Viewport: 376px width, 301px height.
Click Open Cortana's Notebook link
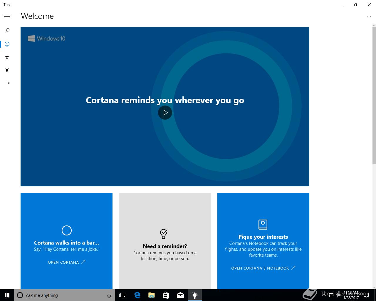pos(263,268)
